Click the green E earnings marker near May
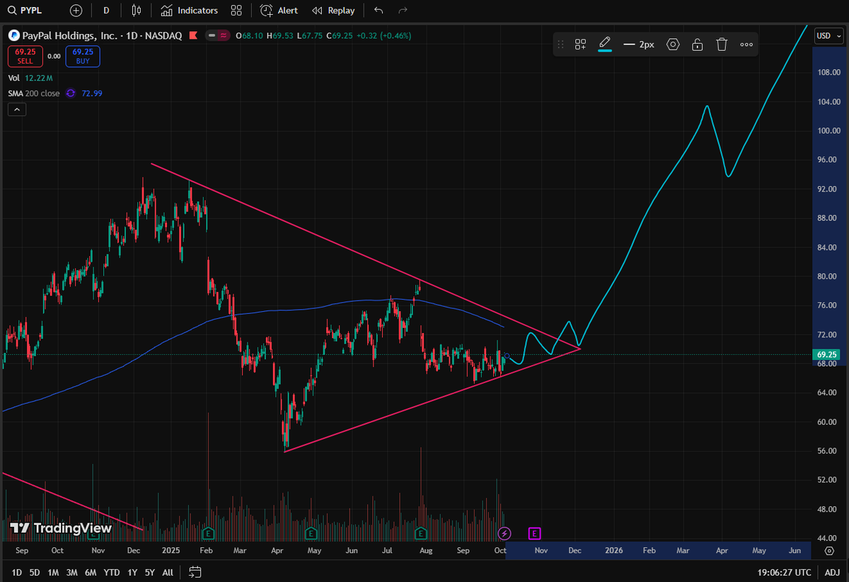Viewport: 849px width, 582px height. pos(310,532)
